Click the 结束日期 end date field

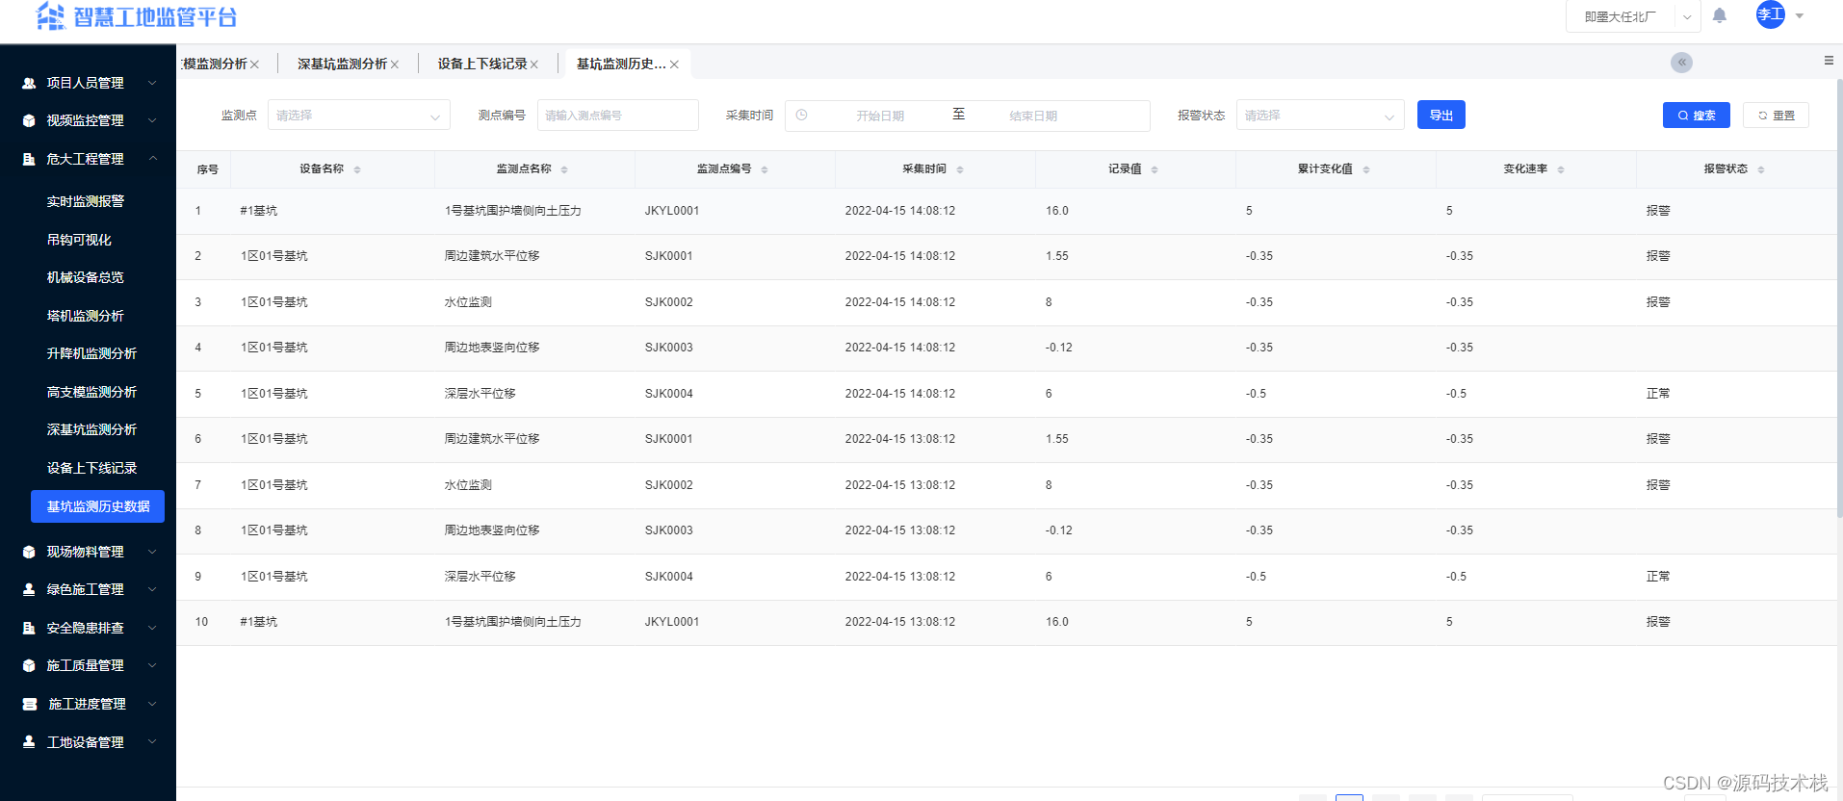pyautogui.click(x=1033, y=116)
